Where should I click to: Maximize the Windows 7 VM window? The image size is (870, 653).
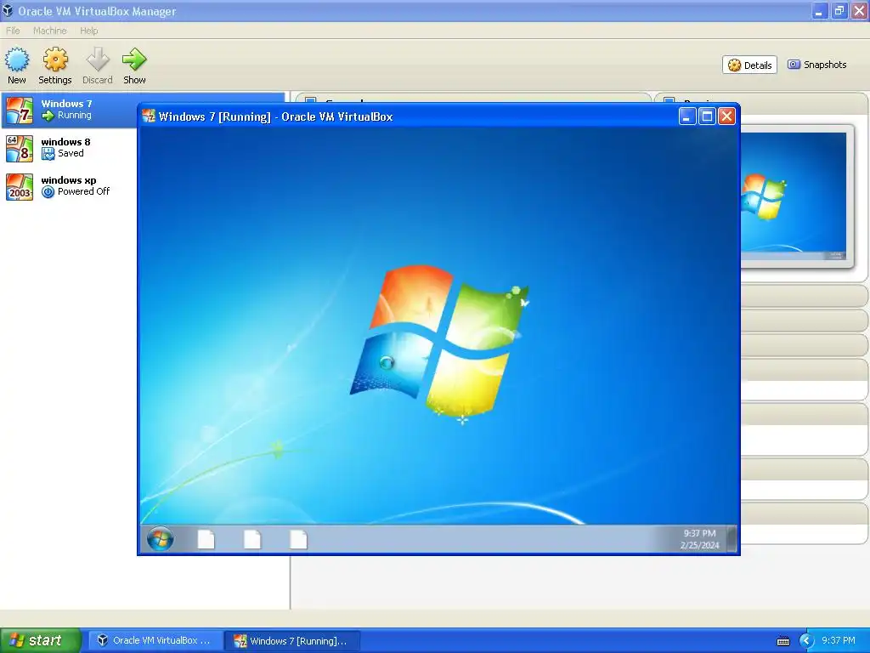coord(707,116)
